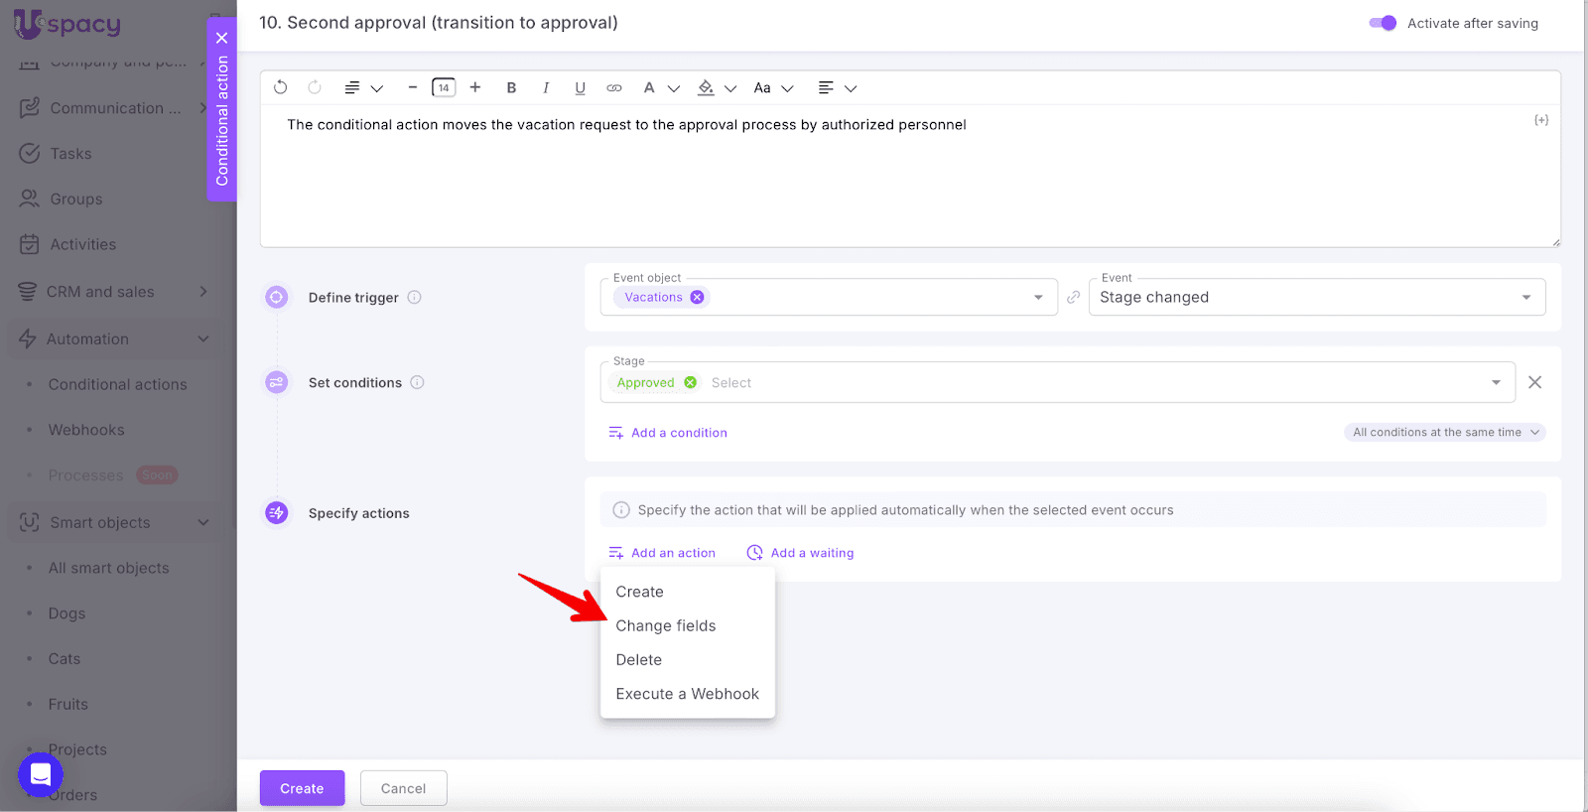The width and height of the screenshot is (1588, 812).
Task: Open All conditions at the same time selector
Action: [1445, 432]
